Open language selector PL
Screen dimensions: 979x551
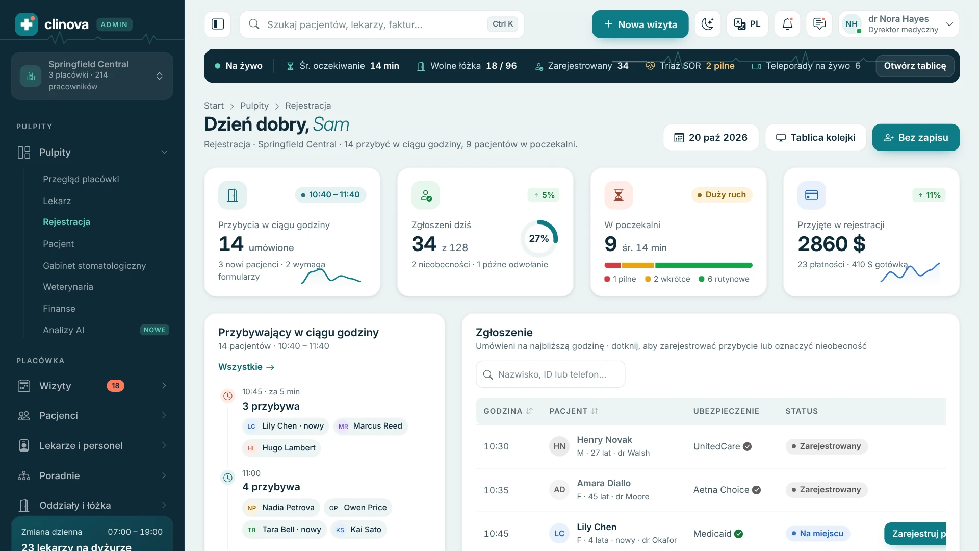pos(747,24)
